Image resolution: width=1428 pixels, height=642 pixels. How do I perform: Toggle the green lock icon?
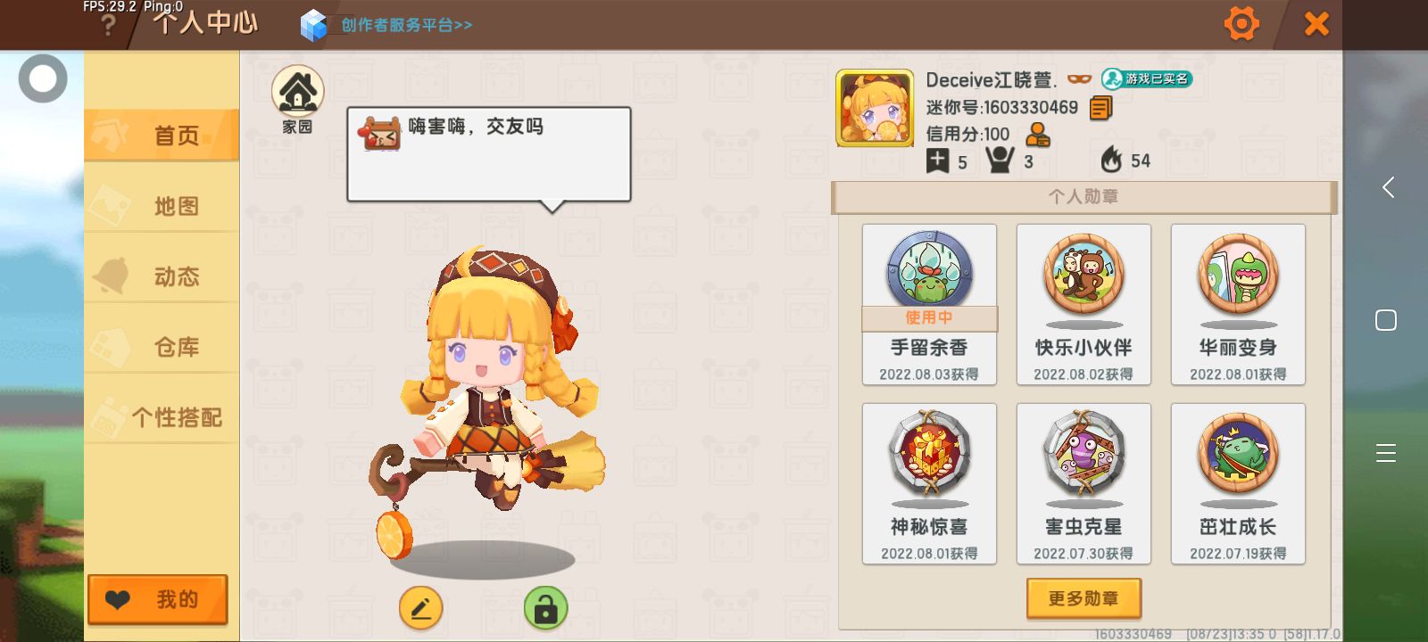pyautogui.click(x=545, y=608)
